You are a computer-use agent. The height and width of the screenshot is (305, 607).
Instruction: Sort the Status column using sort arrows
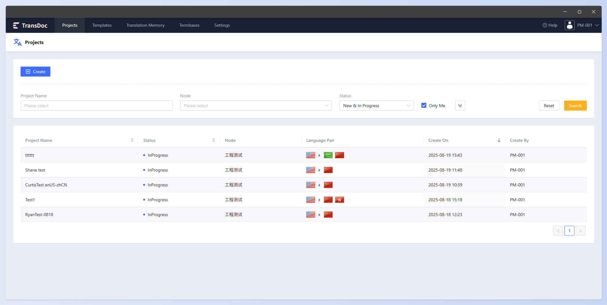click(x=214, y=140)
